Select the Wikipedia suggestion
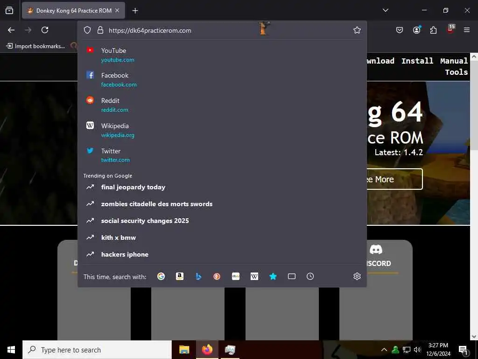The height and width of the screenshot is (359, 478). click(x=222, y=130)
